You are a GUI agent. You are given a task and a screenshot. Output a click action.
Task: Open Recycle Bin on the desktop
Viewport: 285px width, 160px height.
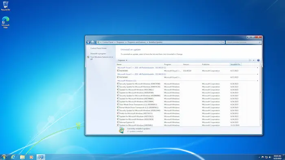[x=5, y=6]
